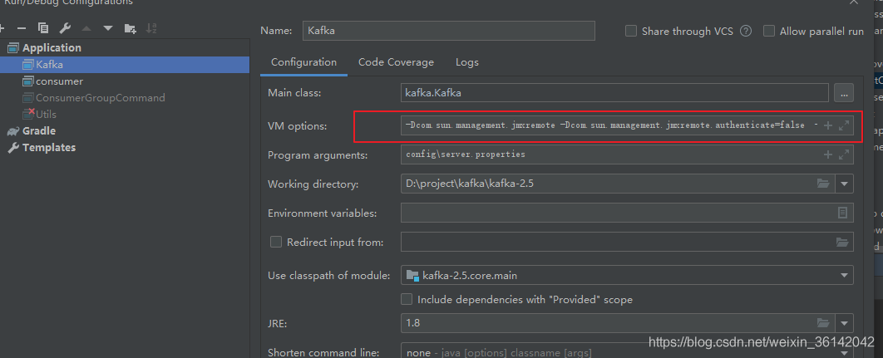Enable Allow parallel run checkbox

(x=769, y=31)
